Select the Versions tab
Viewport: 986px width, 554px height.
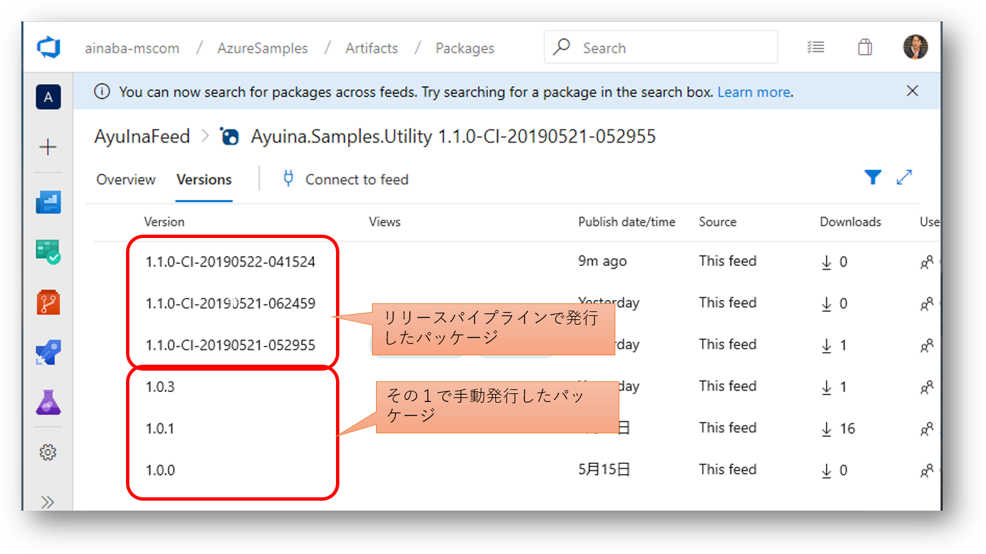pos(204,179)
